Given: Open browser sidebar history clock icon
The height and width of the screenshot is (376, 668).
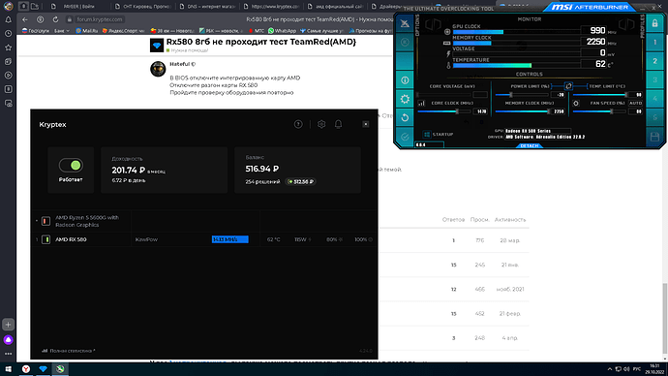Looking at the screenshot, I should (8, 34).
